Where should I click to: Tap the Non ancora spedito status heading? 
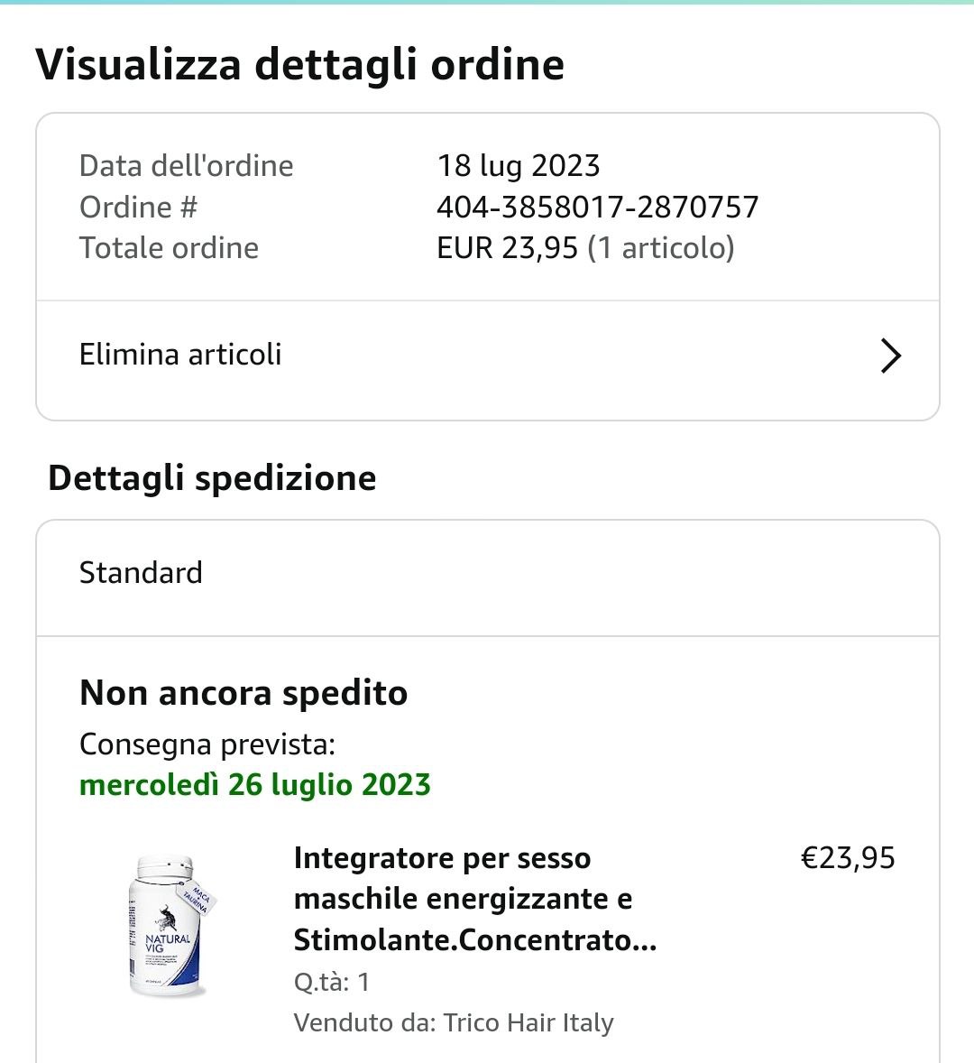pyautogui.click(x=243, y=693)
